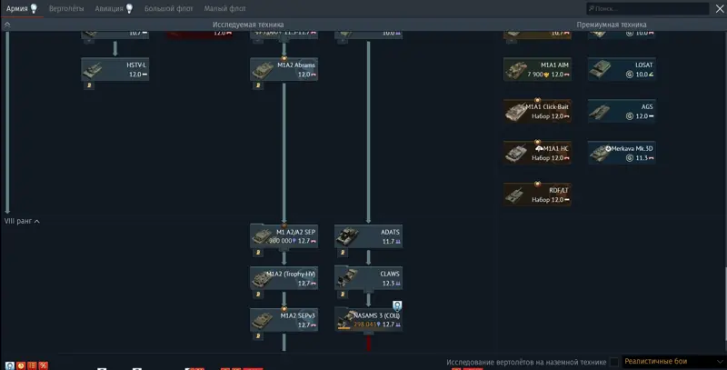The width and height of the screenshot is (727, 370).
Task: Click the orange medal atop M1 A2/A2 SEP
Action: click(x=284, y=225)
